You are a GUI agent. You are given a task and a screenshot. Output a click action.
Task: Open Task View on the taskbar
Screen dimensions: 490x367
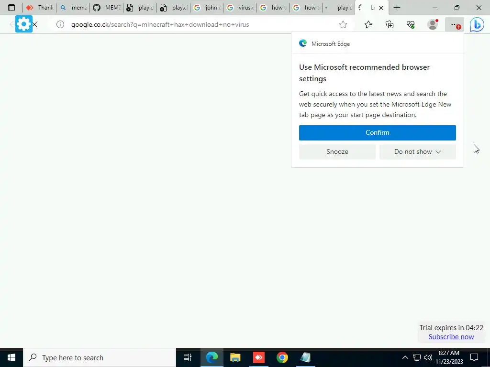[x=187, y=357]
